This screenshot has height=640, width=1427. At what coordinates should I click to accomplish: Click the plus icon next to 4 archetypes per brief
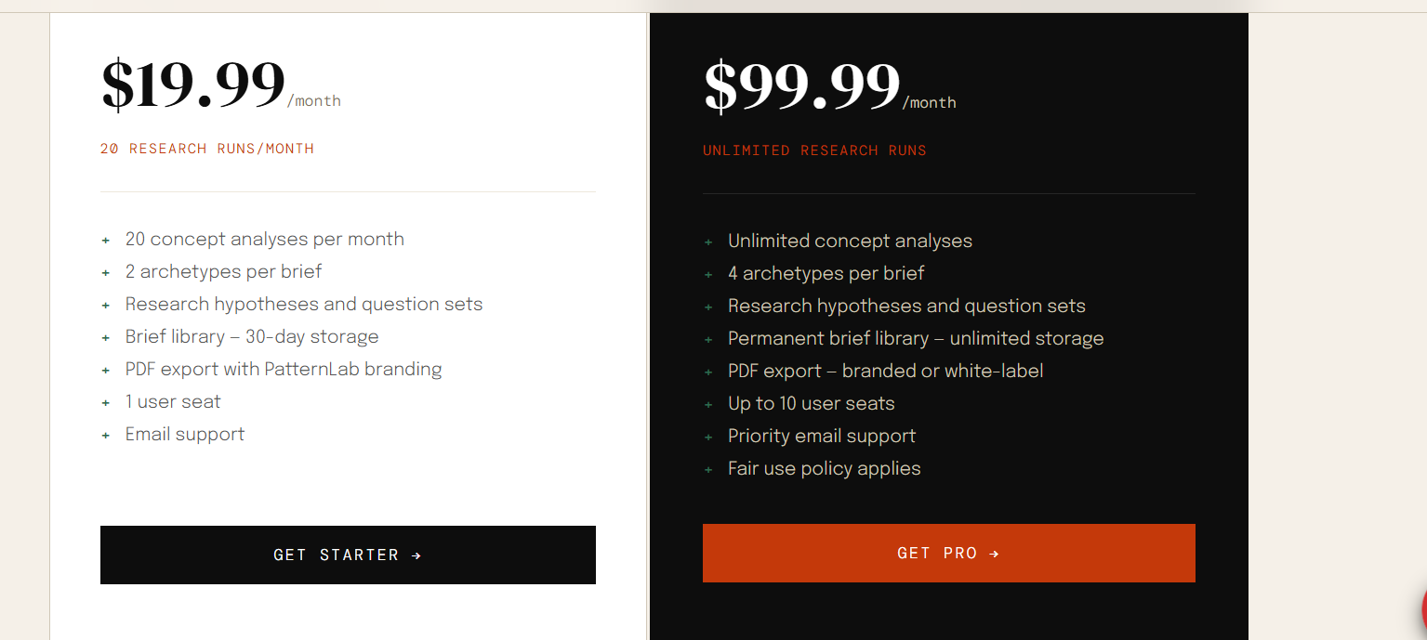pos(708,274)
